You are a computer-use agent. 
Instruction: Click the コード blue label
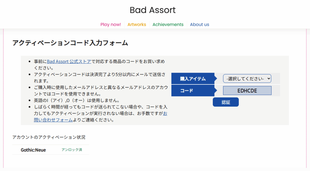[186, 90]
